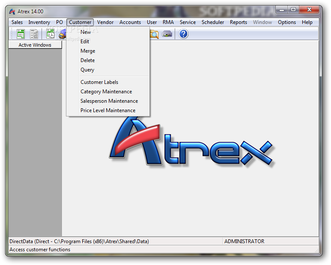The width and height of the screenshot is (331, 265).
Task: Open the Vendor menu
Action: [105, 22]
